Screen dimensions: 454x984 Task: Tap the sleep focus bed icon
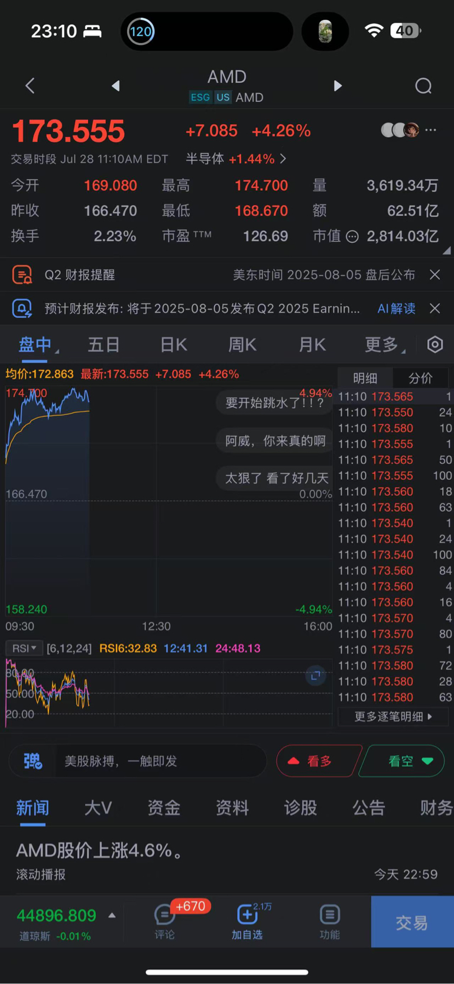click(x=92, y=31)
